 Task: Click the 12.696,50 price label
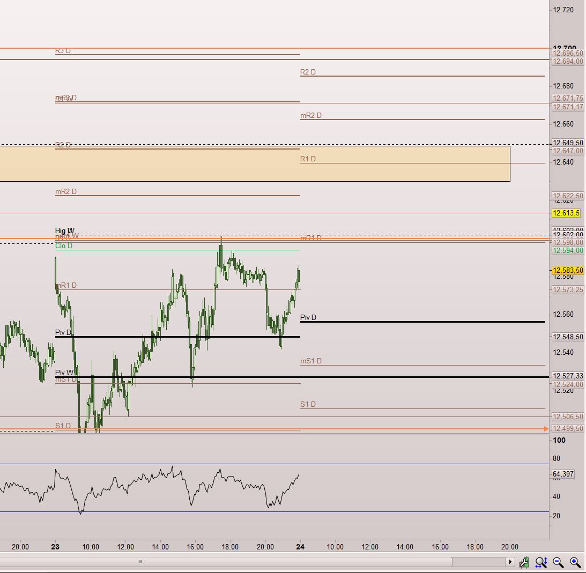pos(568,53)
